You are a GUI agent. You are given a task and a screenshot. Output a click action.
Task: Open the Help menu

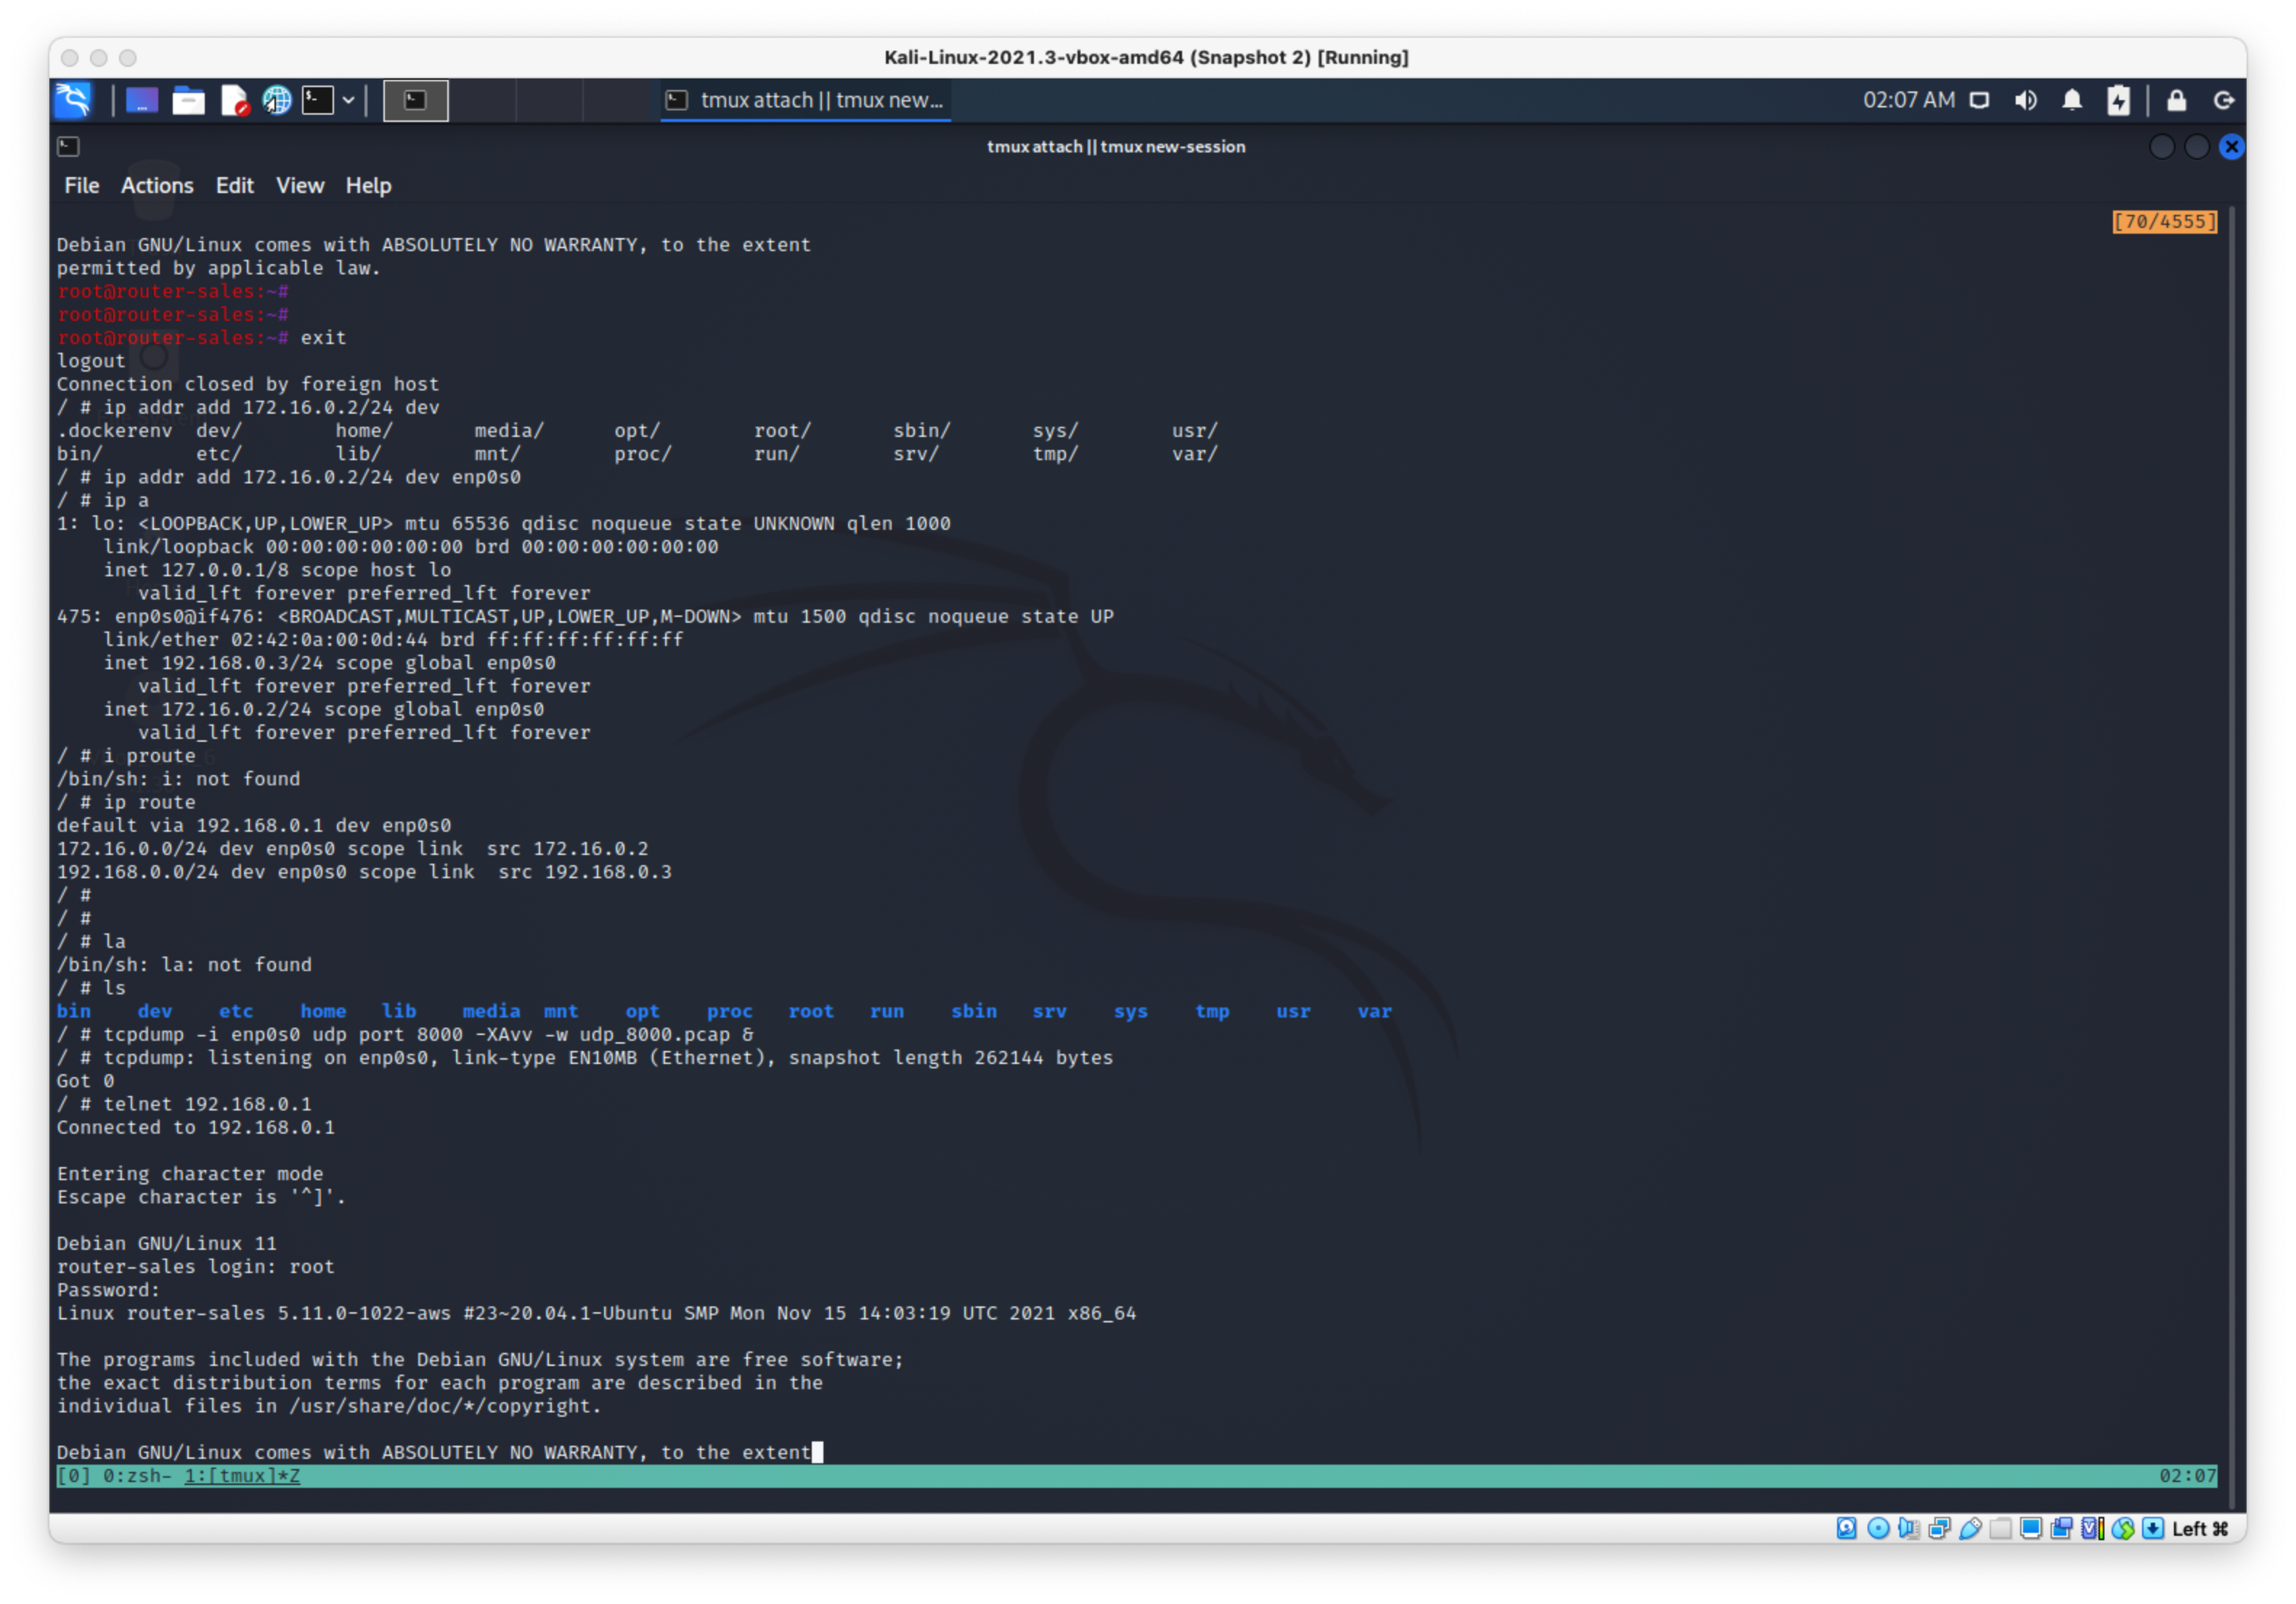point(368,186)
